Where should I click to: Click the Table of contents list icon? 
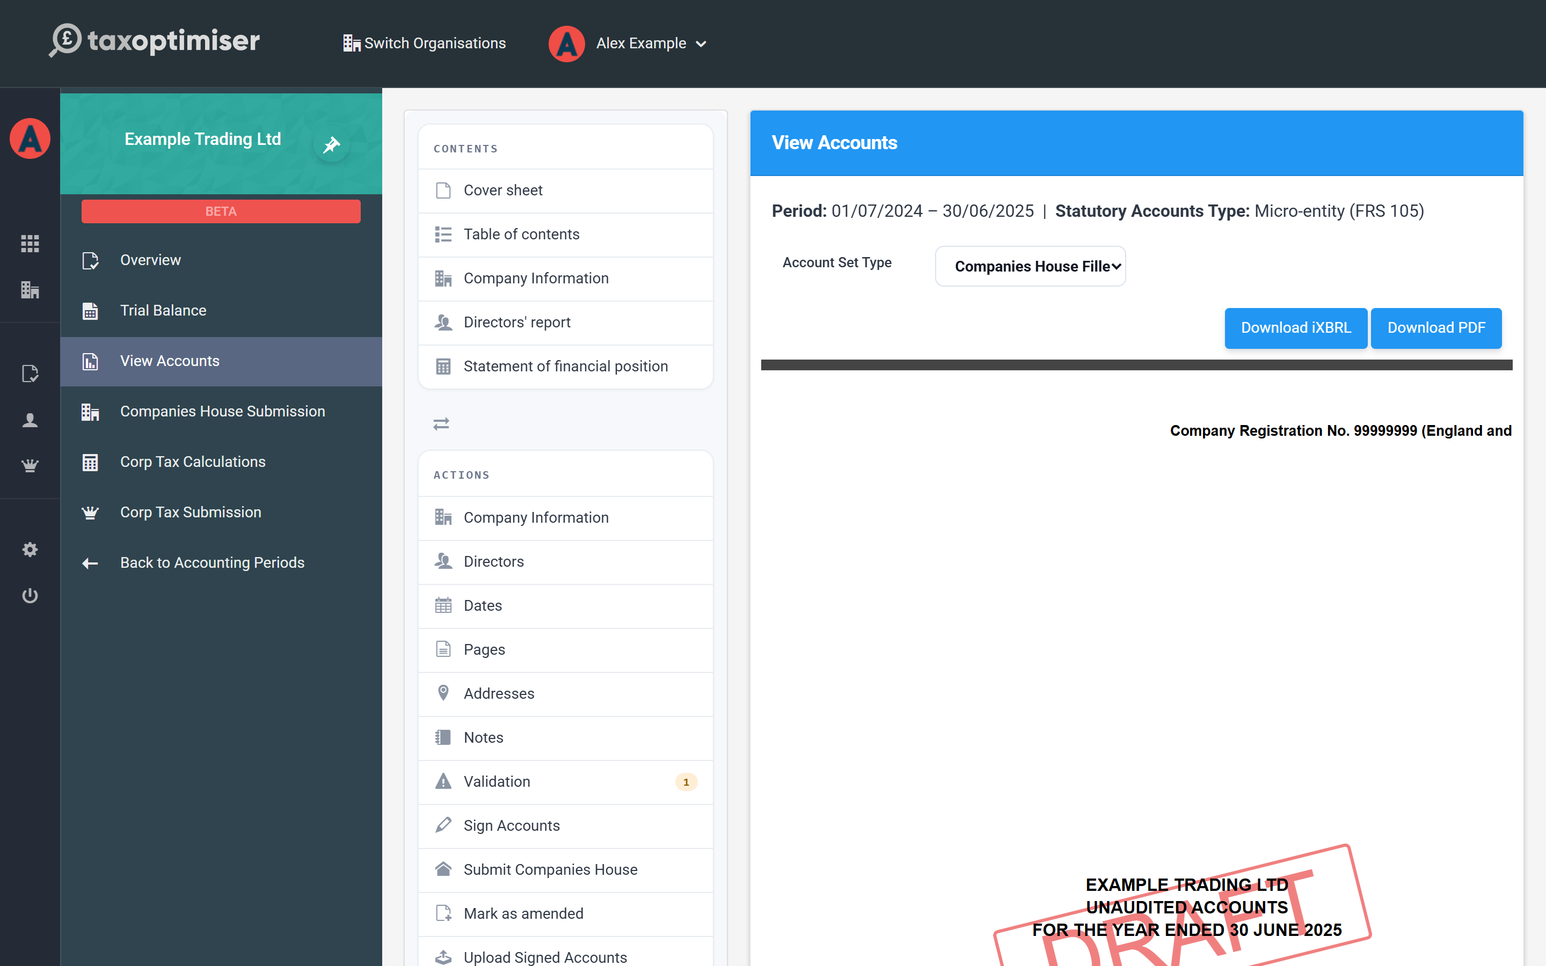(x=443, y=235)
